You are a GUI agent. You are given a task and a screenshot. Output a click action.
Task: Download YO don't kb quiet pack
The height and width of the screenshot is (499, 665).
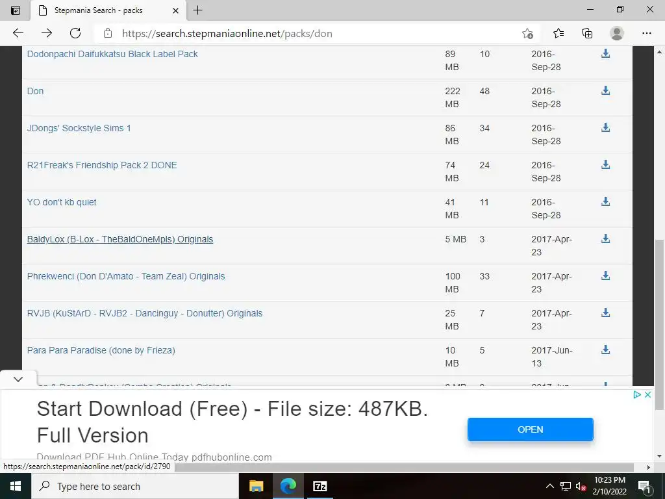pos(606,201)
